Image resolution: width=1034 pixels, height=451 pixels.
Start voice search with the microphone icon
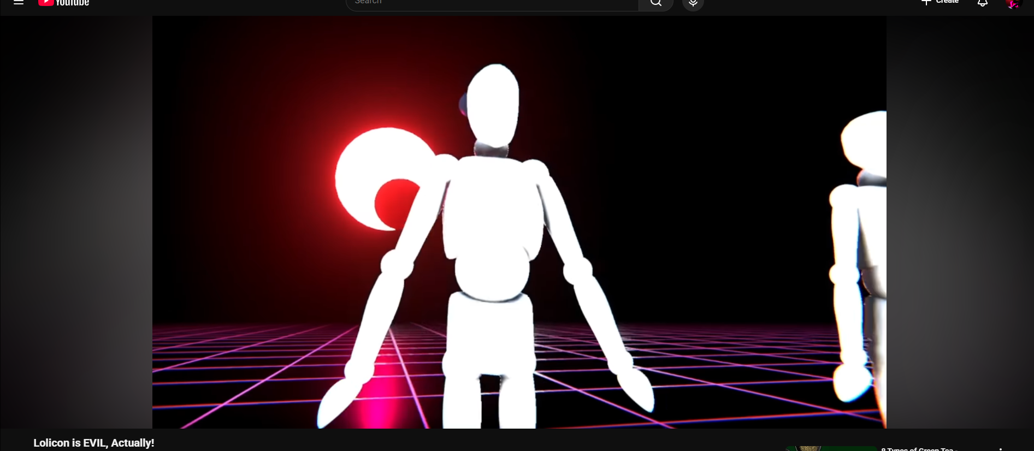(693, 3)
